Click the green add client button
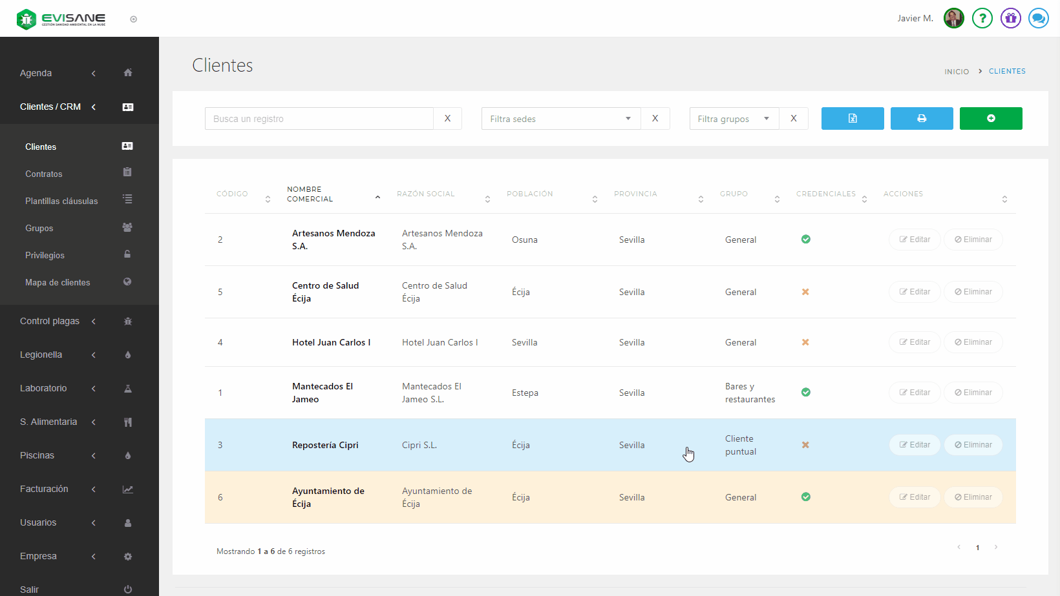1060x596 pixels. pyautogui.click(x=990, y=118)
